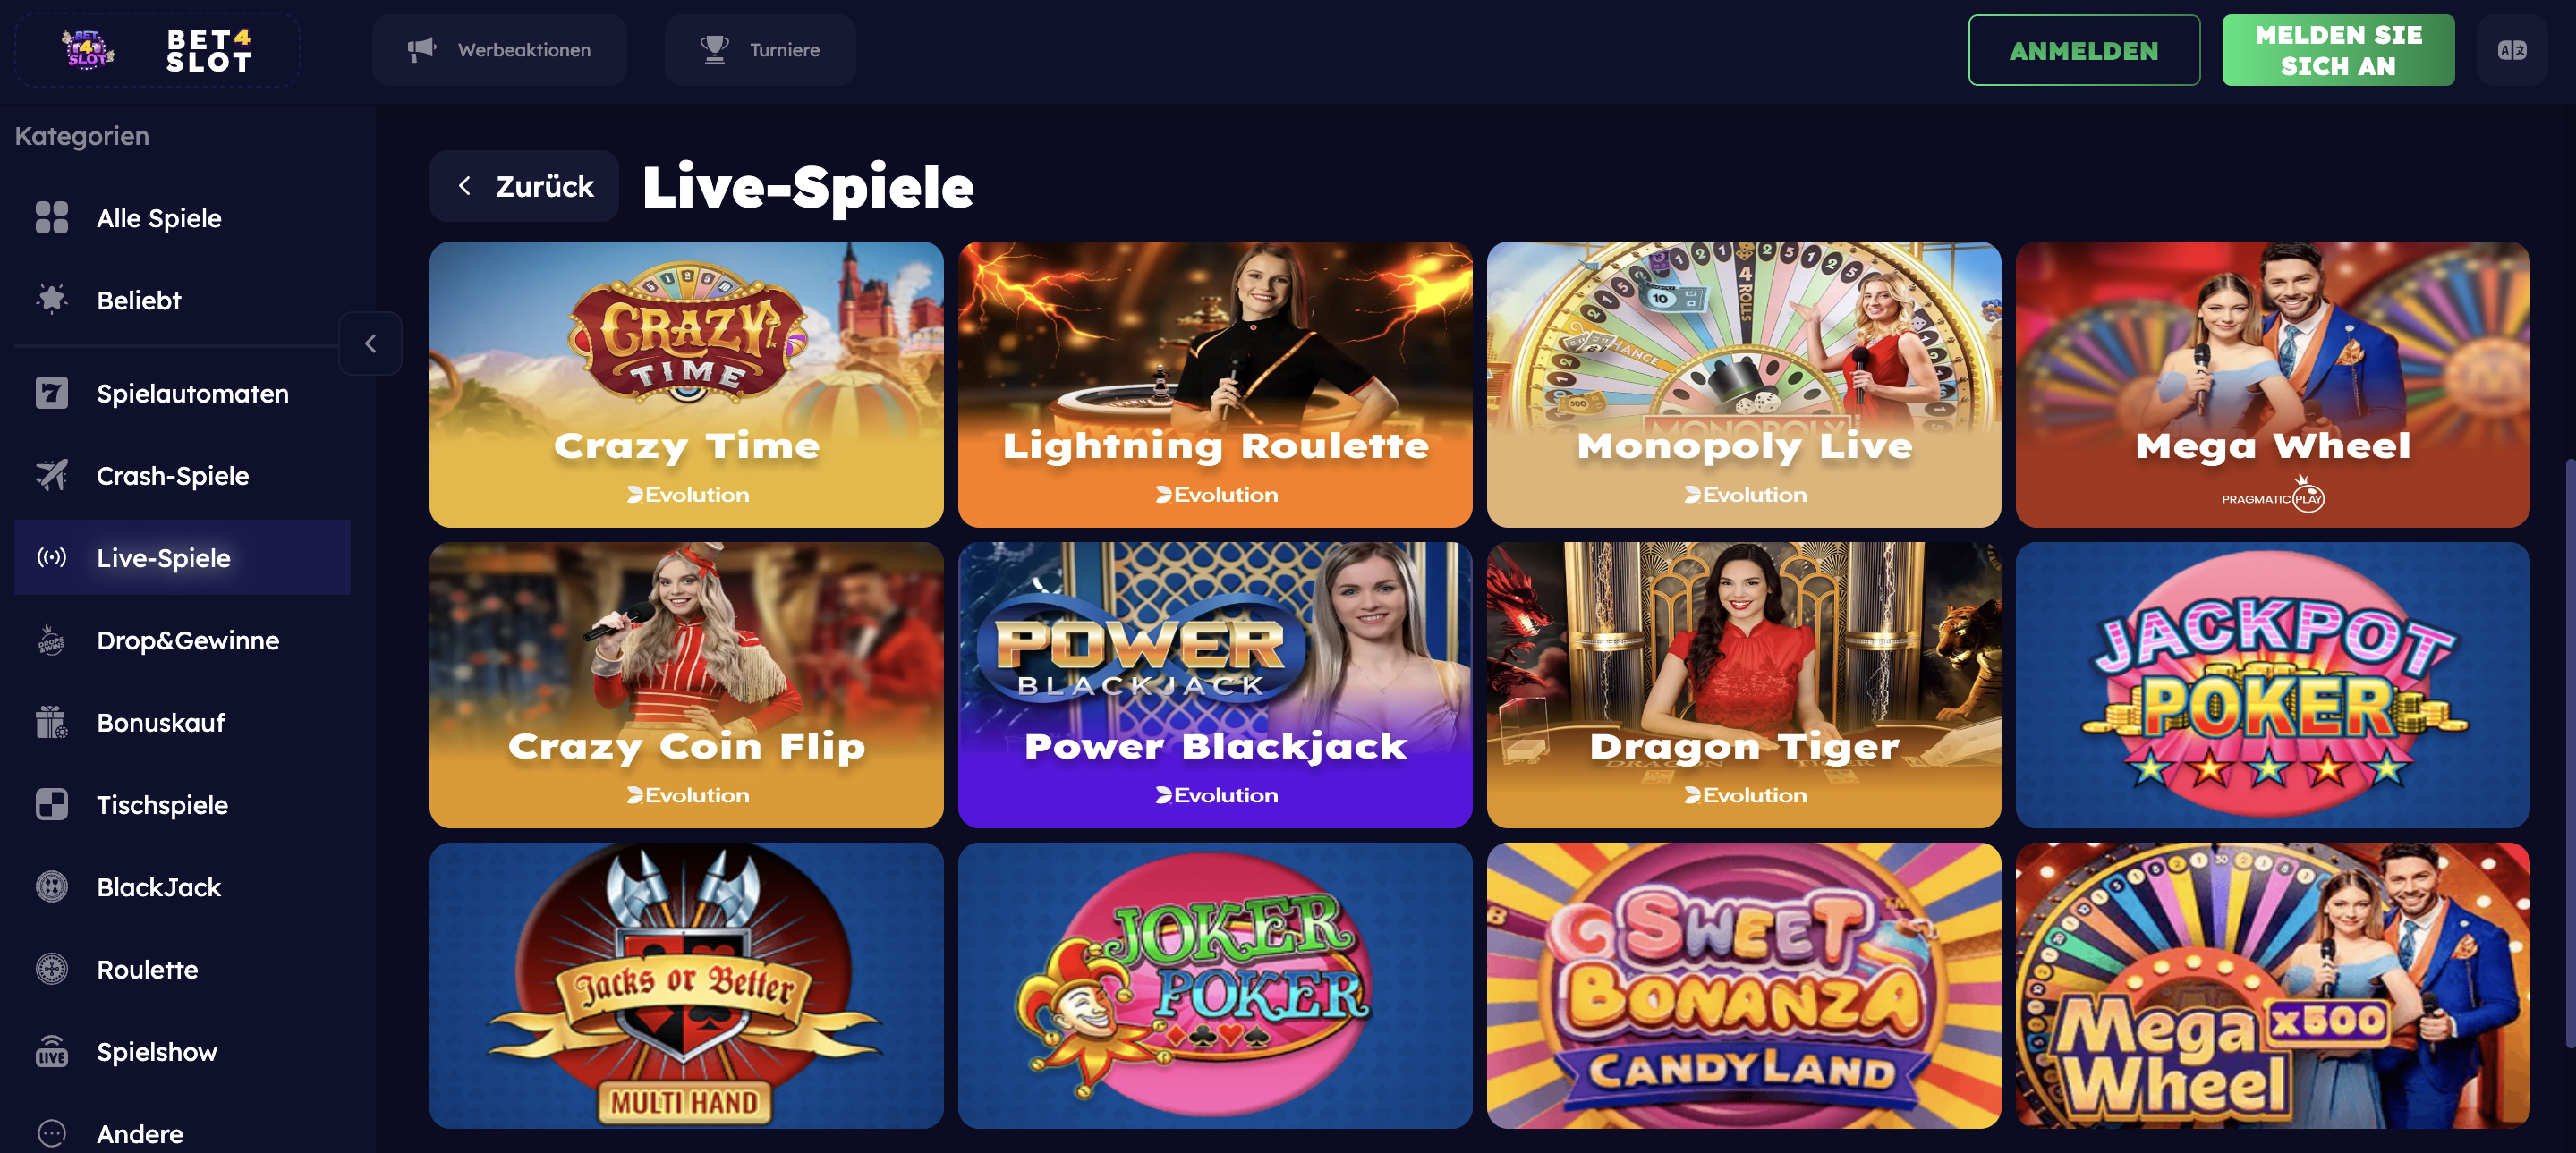Screen dimensions: 2576x1153
Task: Collapse the categories sidebar with chevron
Action: tap(370, 344)
